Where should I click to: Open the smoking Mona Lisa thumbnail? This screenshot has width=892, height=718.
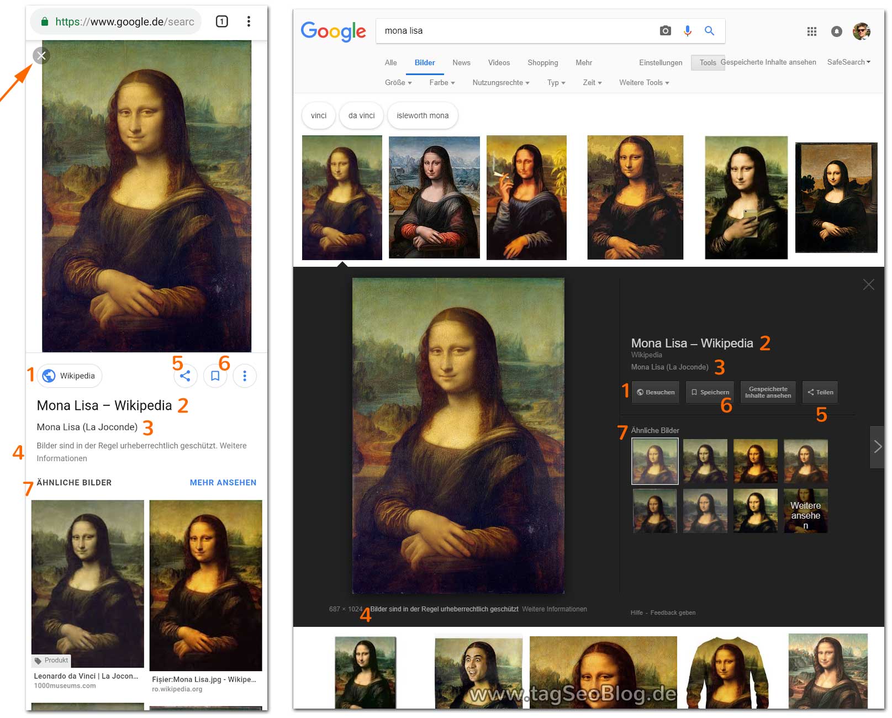(526, 198)
